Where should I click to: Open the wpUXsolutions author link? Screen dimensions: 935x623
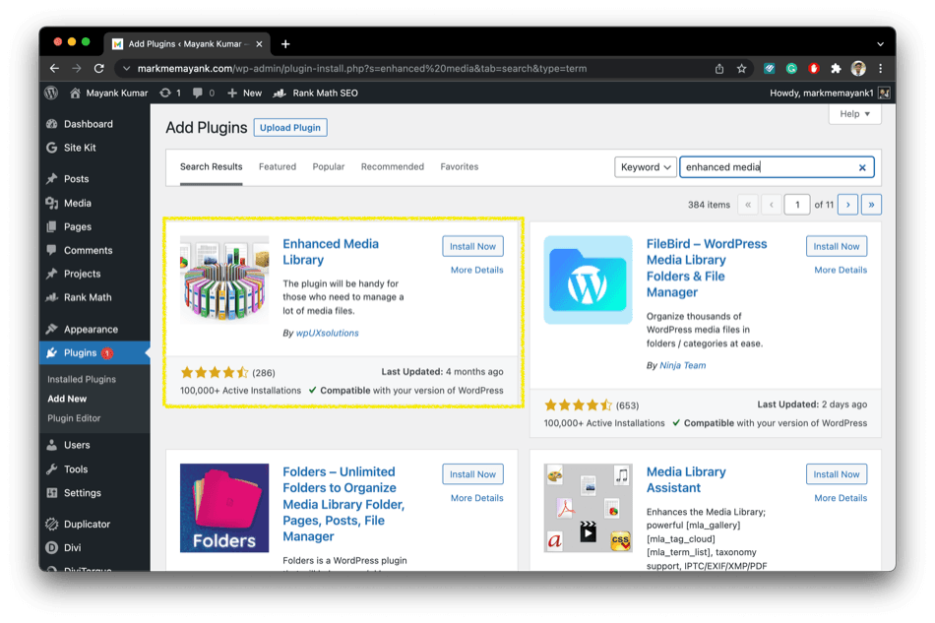point(328,334)
